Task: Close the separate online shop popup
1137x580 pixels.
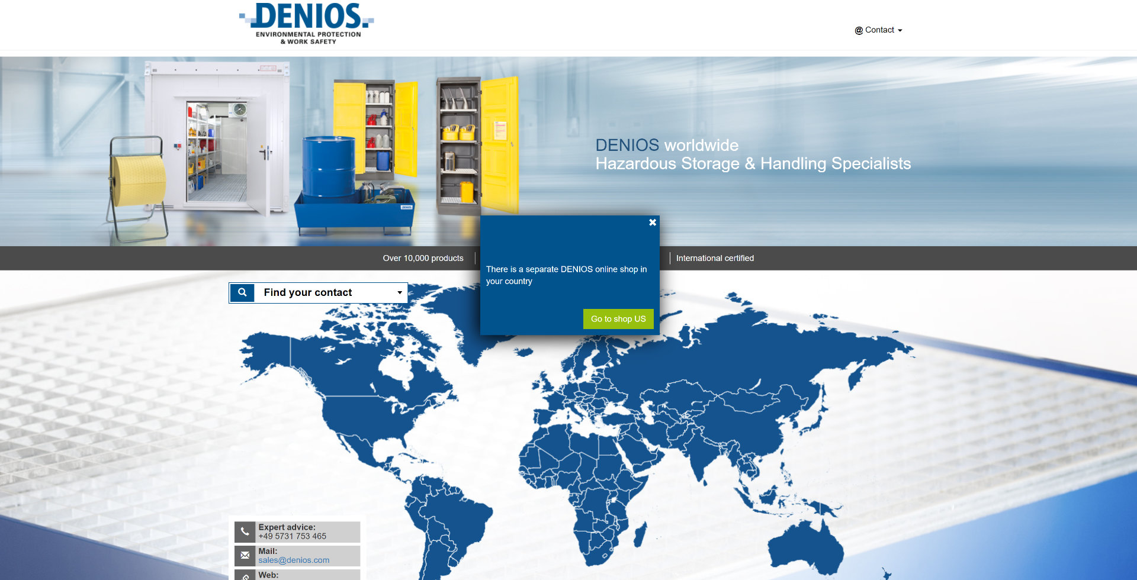Action: (652, 223)
